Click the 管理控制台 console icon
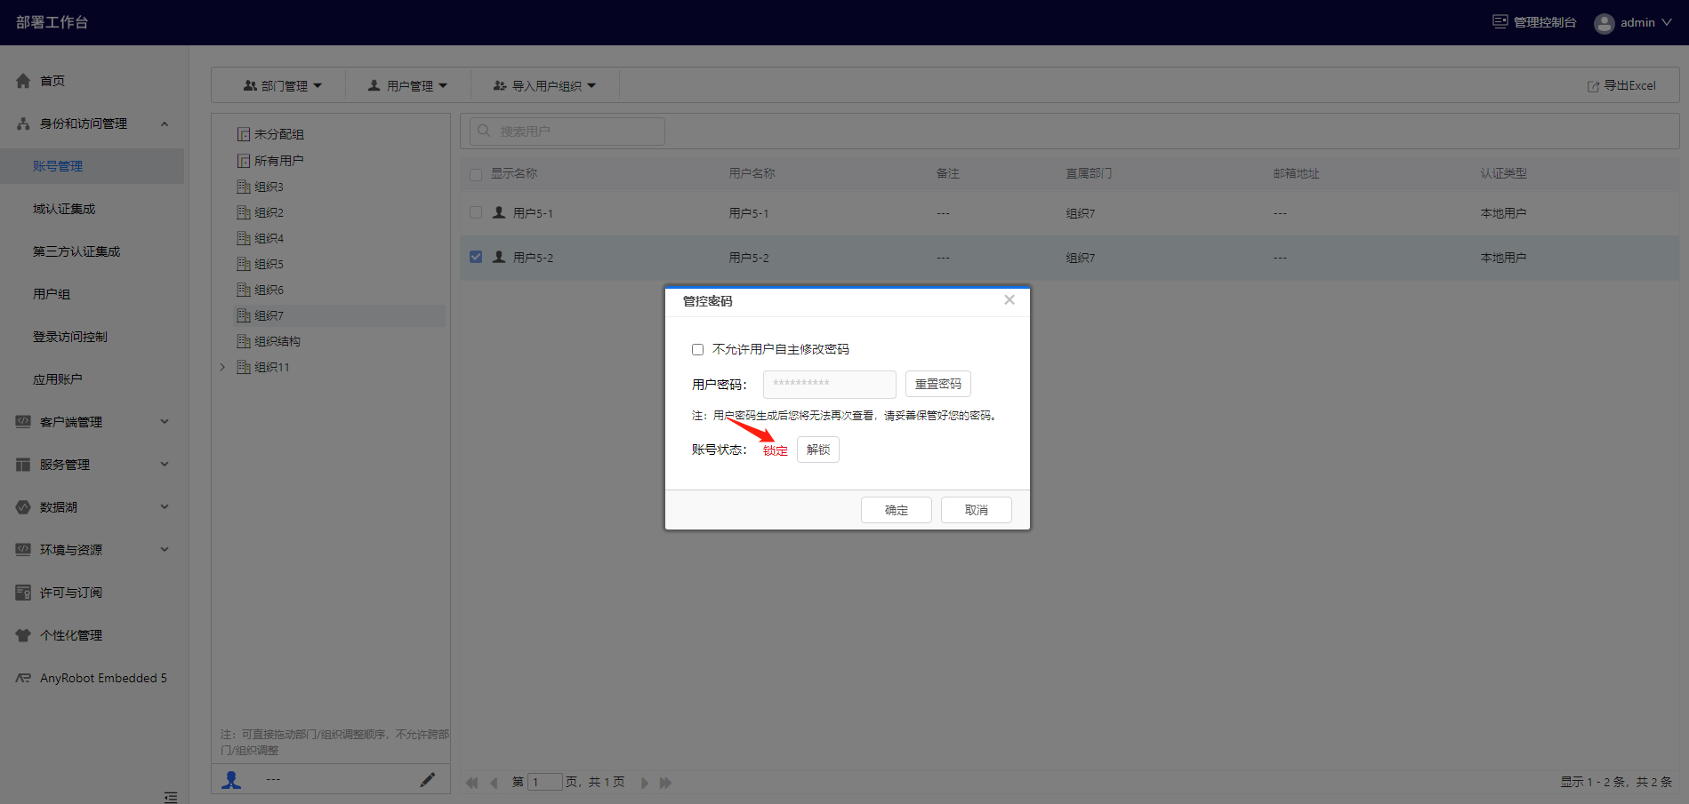Image resolution: width=1689 pixels, height=804 pixels. pyautogui.click(x=1500, y=21)
